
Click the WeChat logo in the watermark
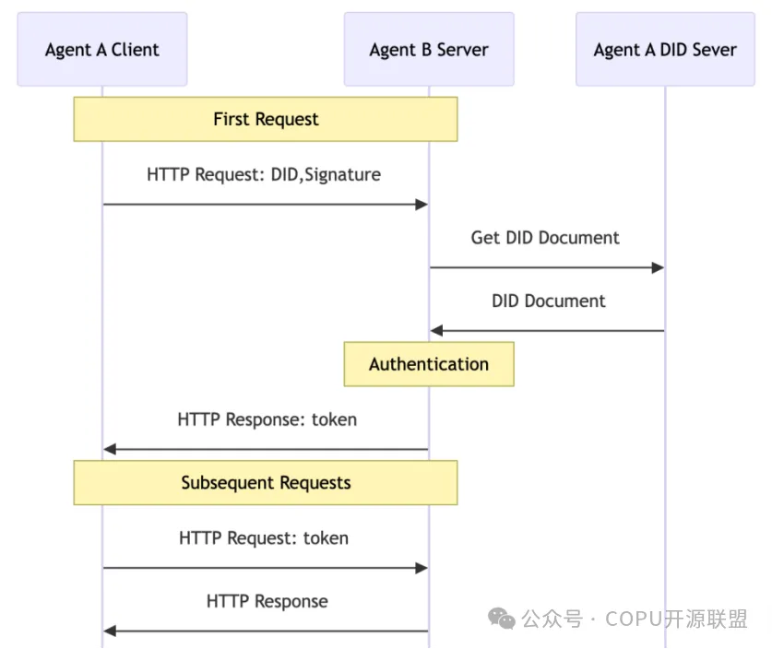(502, 619)
